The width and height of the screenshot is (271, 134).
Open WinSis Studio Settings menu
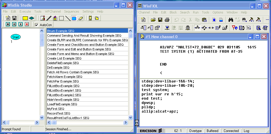pos(88,11)
